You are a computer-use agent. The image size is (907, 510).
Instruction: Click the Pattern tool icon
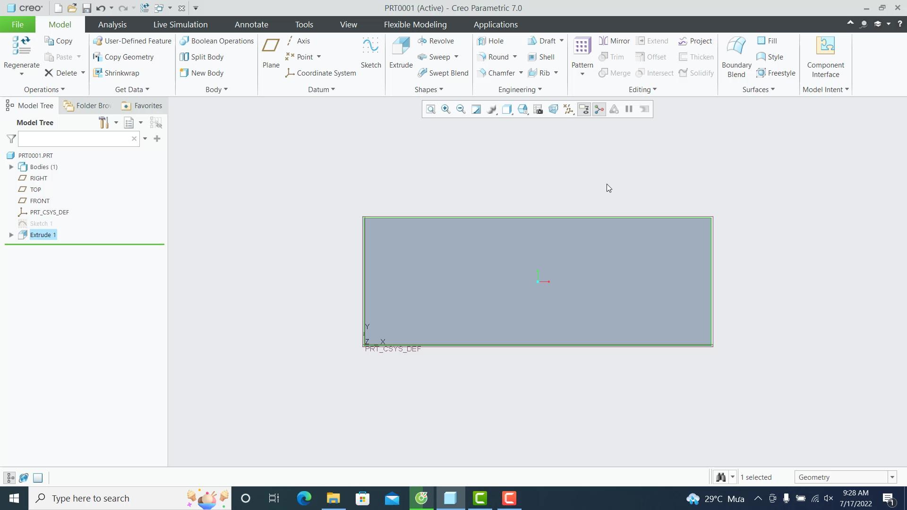tap(582, 46)
